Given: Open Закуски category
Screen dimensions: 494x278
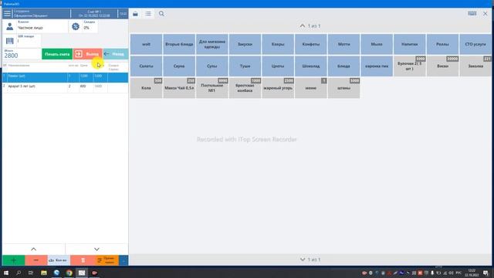Looking at the screenshot, I should click(x=245, y=44).
